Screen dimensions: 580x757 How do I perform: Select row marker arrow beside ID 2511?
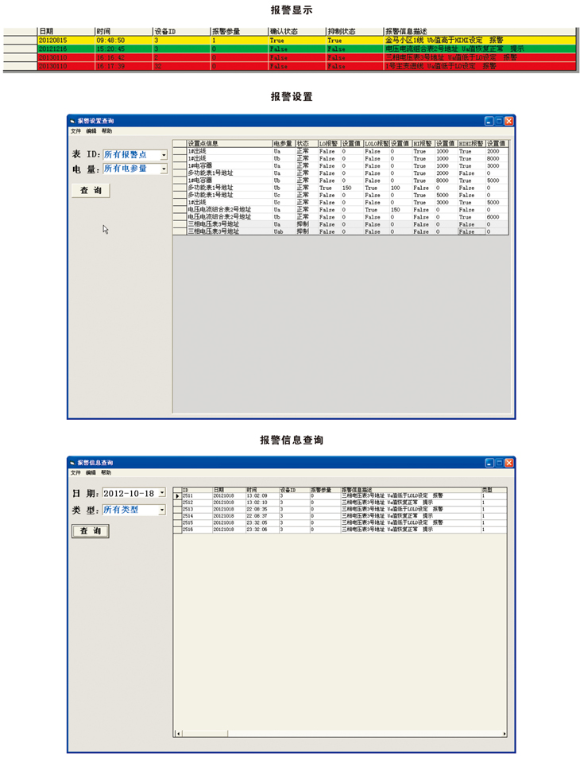click(177, 496)
